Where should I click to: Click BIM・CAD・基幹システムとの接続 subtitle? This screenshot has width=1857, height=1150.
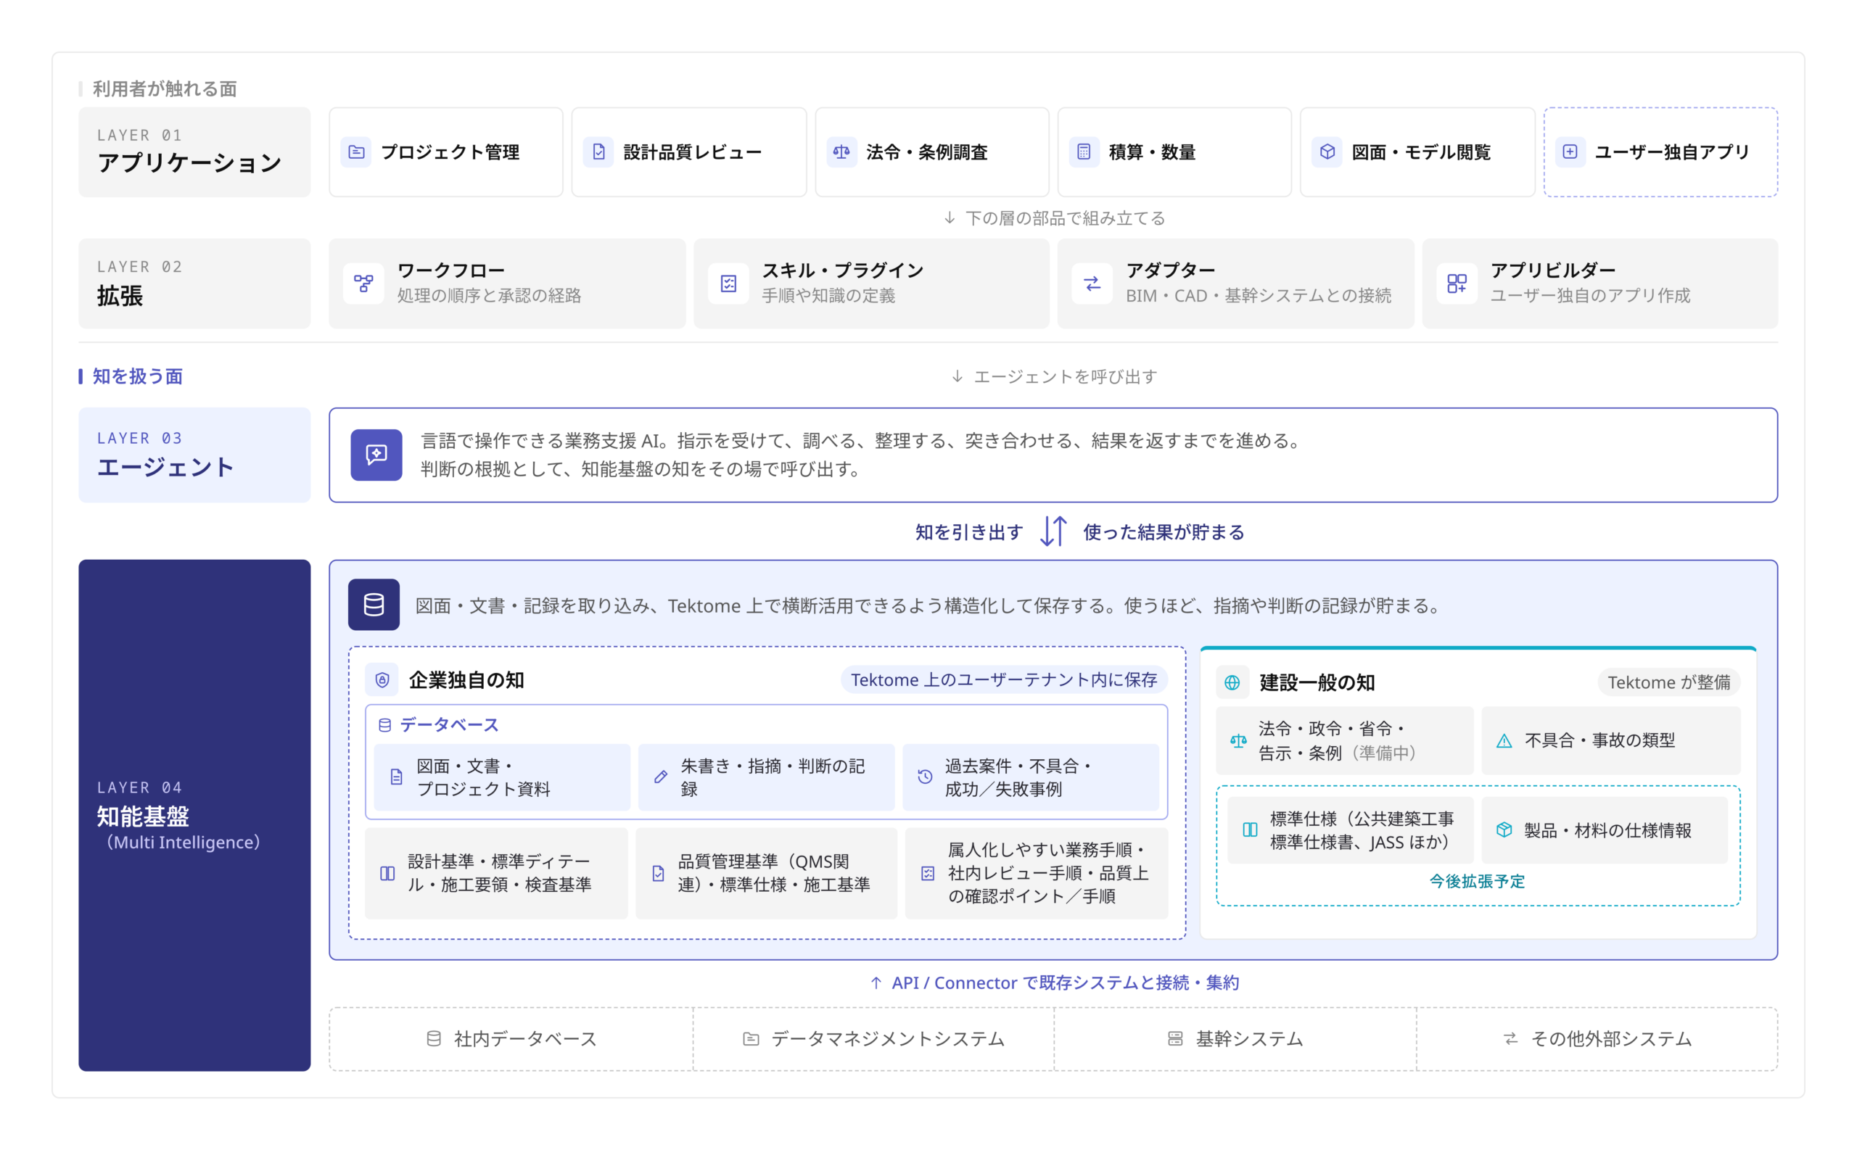coord(1259,295)
